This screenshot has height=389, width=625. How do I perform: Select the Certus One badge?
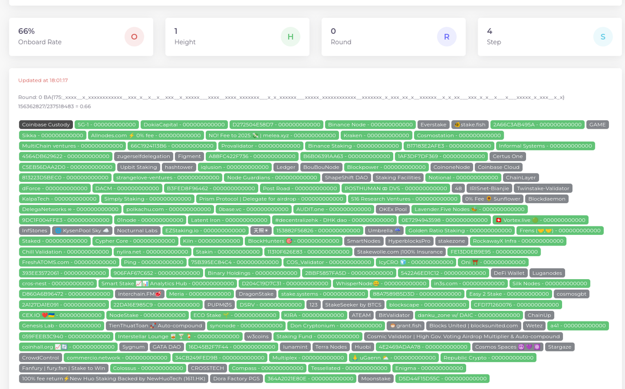508,156
